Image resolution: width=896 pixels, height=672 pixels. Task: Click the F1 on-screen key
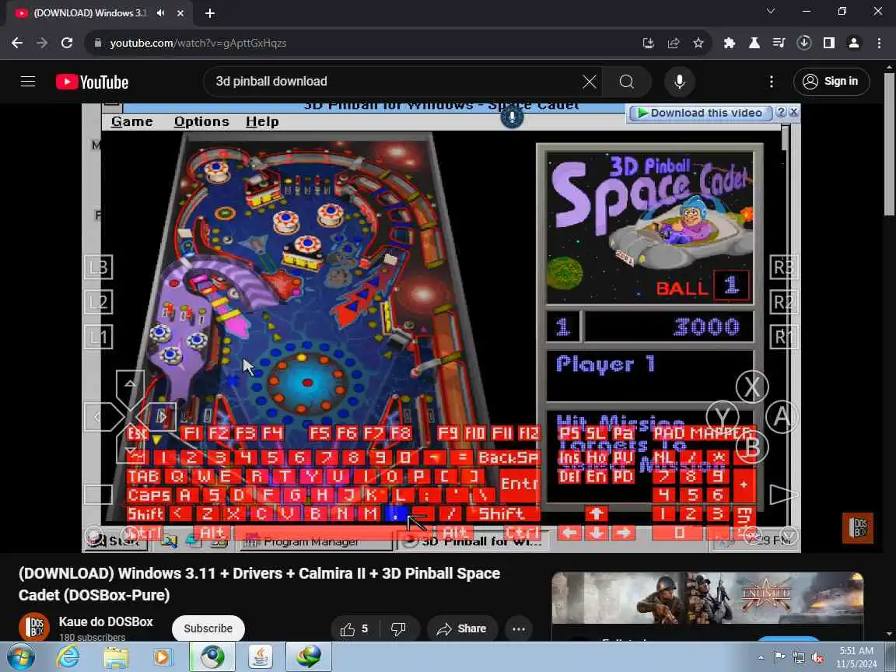pyautogui.click(x=191, y=433)
